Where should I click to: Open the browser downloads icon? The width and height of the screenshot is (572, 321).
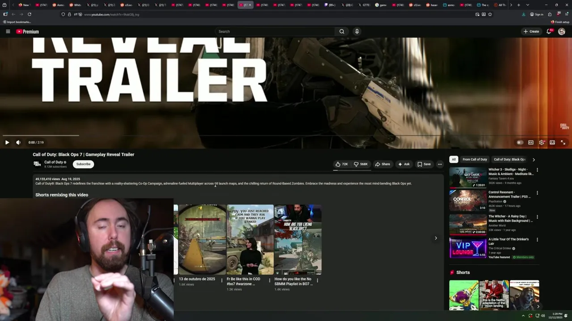[x=524, y=14]
